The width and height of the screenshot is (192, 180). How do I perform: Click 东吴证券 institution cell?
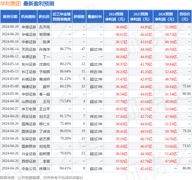[29, 139]
